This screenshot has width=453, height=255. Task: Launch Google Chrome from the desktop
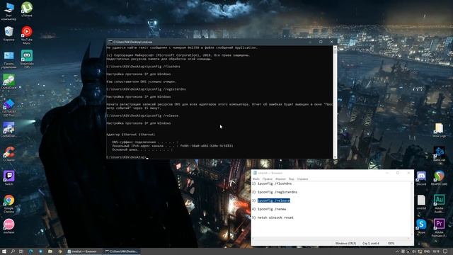(x=8, y=204)
